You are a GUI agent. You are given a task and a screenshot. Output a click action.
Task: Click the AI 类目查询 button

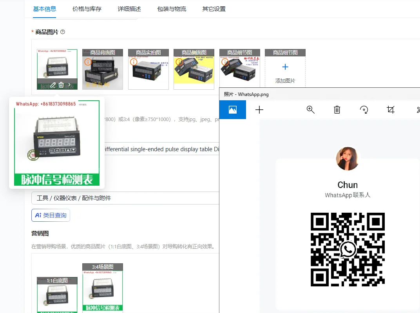coord(51,215)
